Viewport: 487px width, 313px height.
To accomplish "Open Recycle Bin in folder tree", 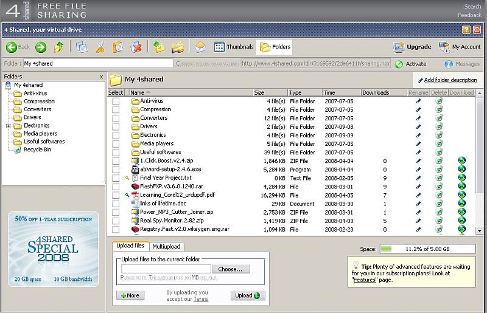I will pyautogui.click(x=37, y=150).
